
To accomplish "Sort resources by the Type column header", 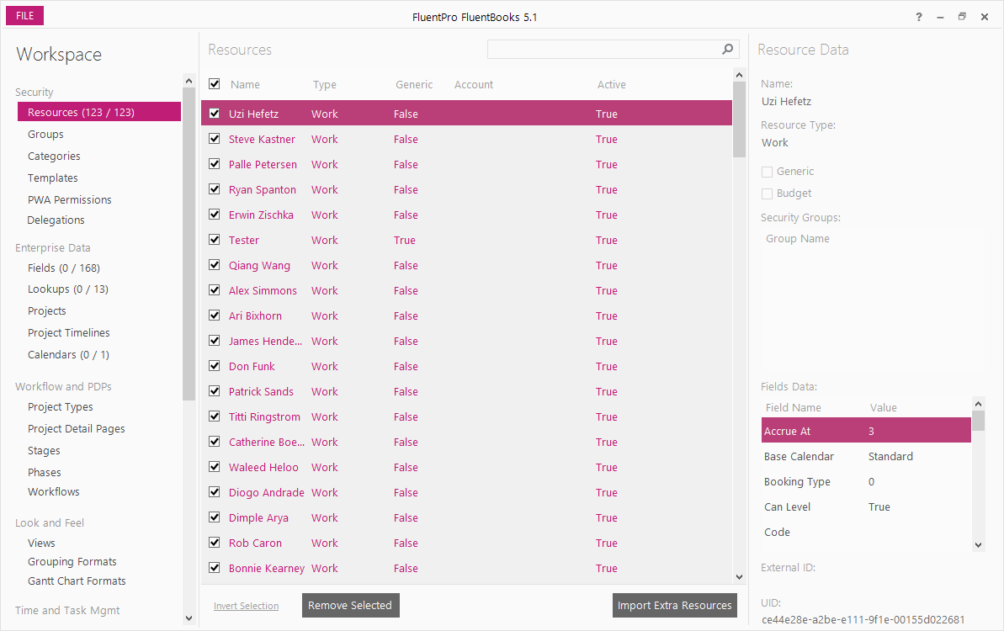I will pyautogui.click(x=325, y=84).
